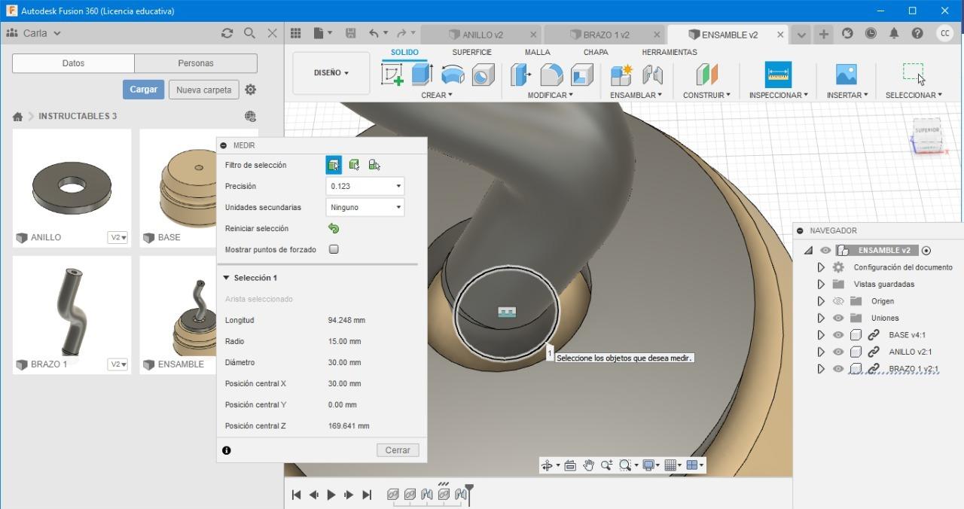
Task: Open search in data panel
Action: (x=249, y=33)
